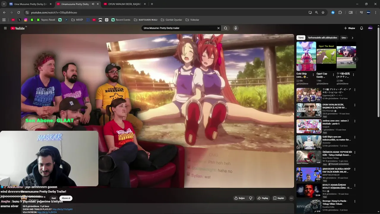Play the ÖRÜMCEK-ADAM: YEPYENİ BİR GÜN video
The height and width of the screenshot is (214, 380).
coord(309,158)
